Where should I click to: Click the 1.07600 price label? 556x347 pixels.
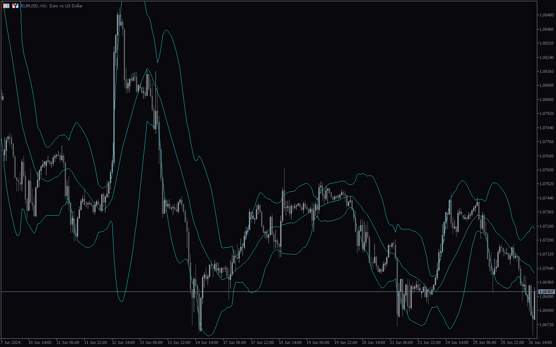(x=546, y=170)
